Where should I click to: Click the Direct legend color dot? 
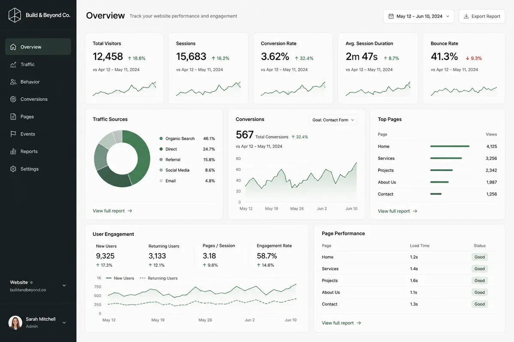tap(161, 149)
